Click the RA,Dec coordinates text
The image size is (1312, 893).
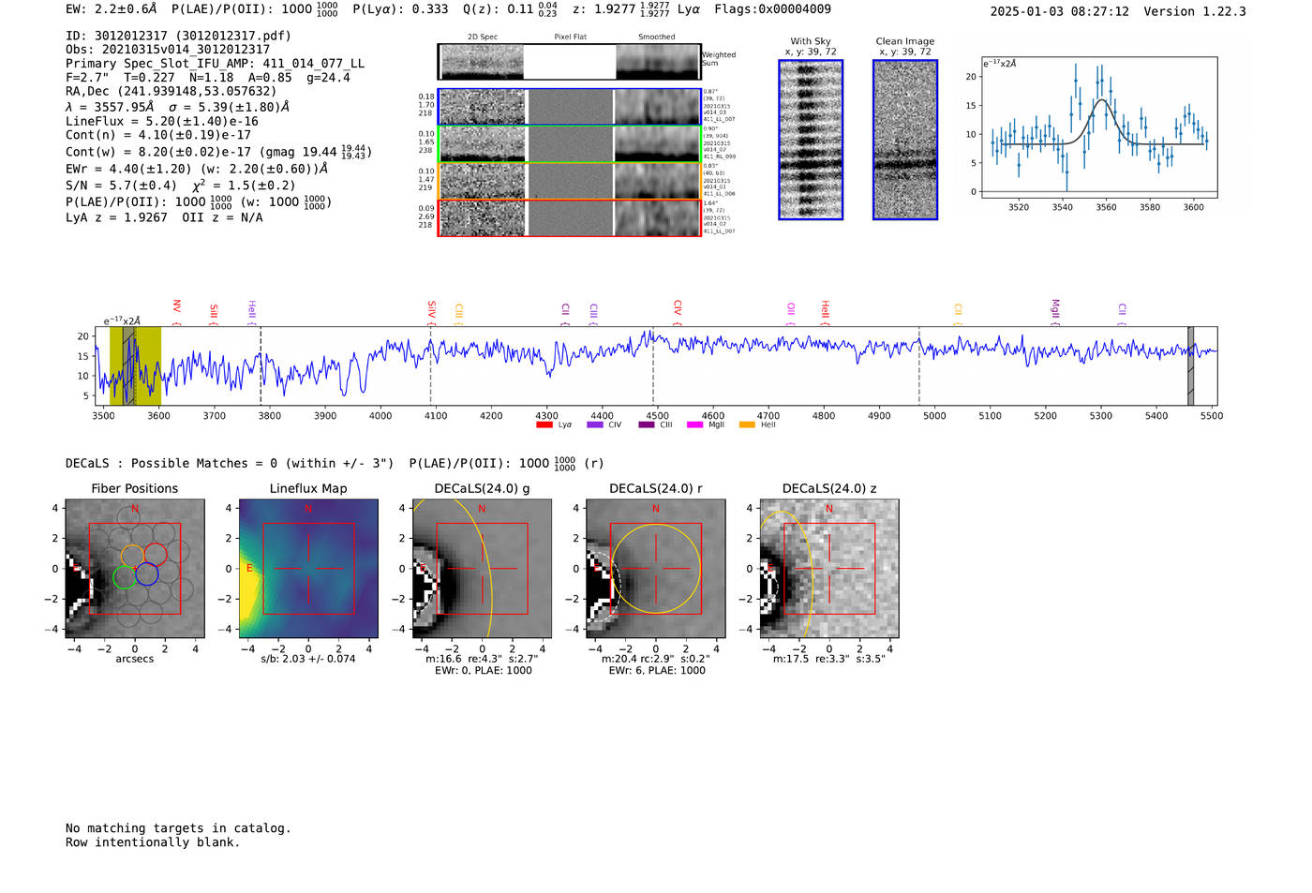pyautogui.click(x=171, y=92)
